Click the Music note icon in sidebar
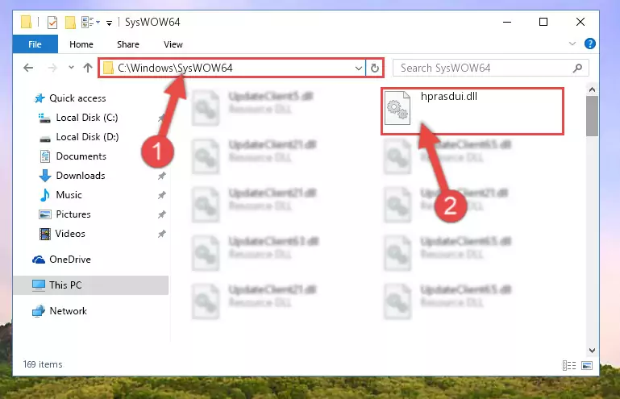The height and width of the screenshot is (399, 620). point(45,195)
